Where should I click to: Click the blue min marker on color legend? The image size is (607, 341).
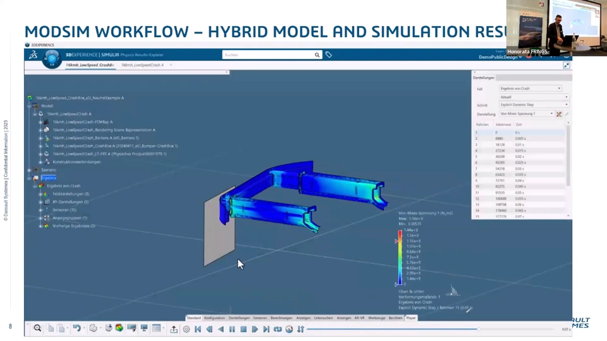coord(396,284)
